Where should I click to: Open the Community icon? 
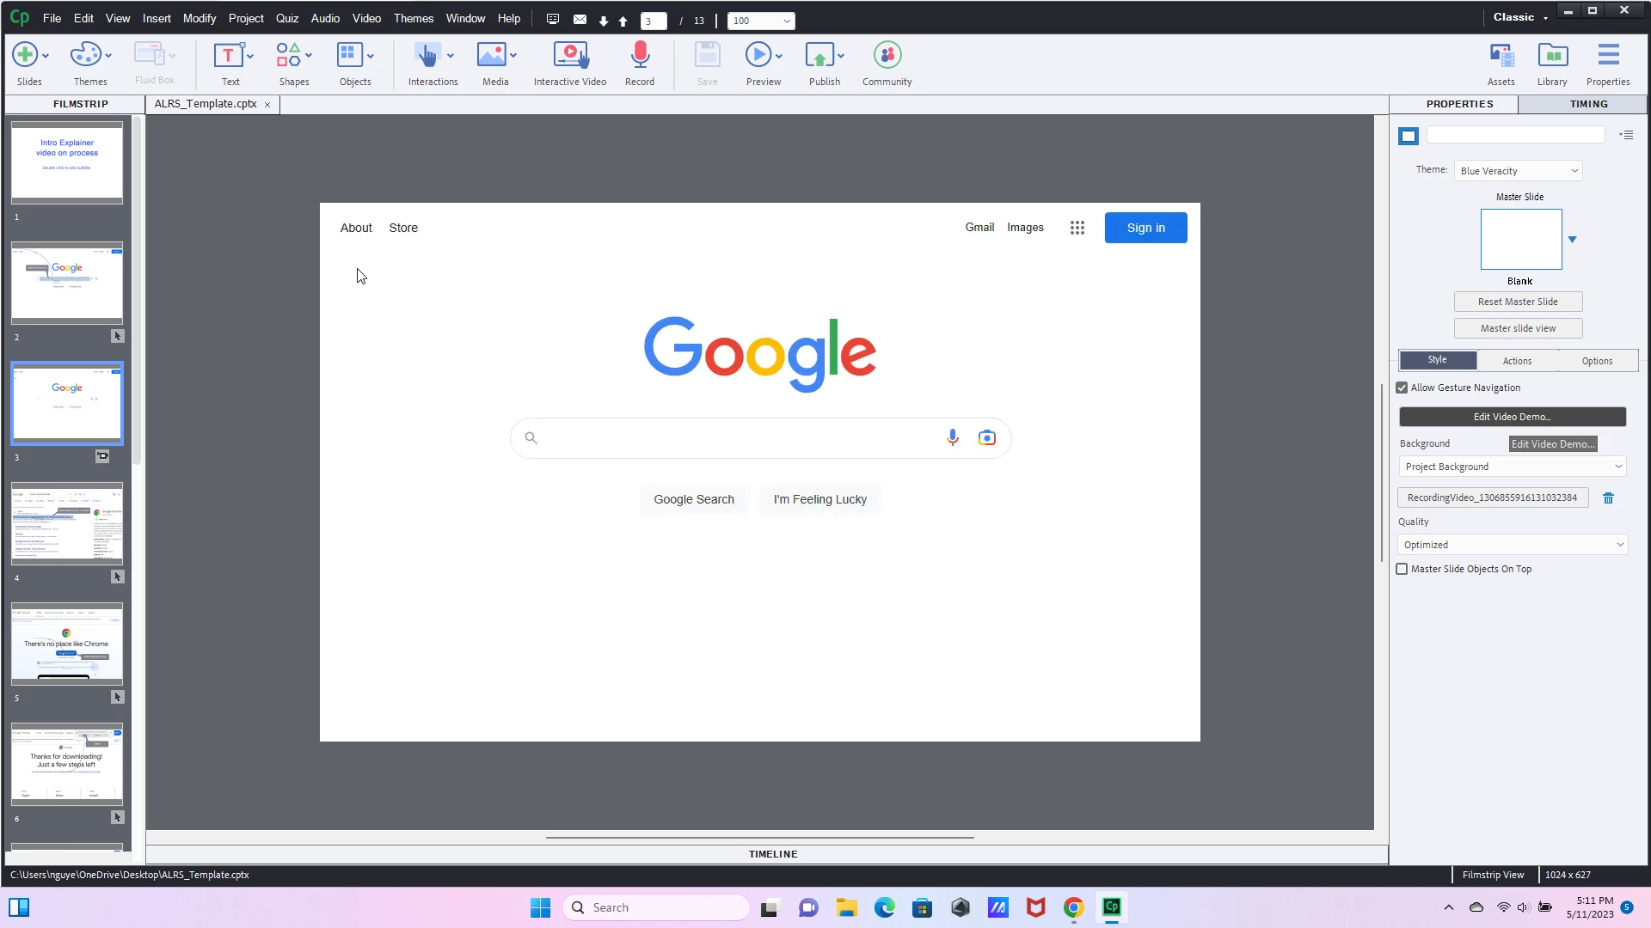pyautogui.click(x=887, y=57)
